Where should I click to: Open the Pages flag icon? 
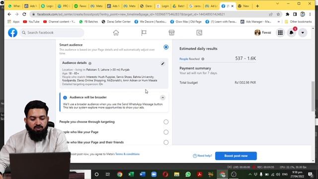click(144, 33)
